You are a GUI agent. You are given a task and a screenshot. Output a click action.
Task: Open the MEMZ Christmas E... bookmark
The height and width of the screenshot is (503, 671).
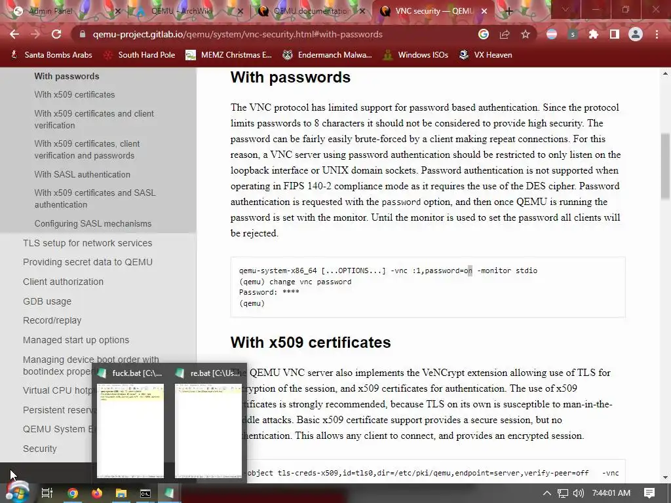point(229,55)
